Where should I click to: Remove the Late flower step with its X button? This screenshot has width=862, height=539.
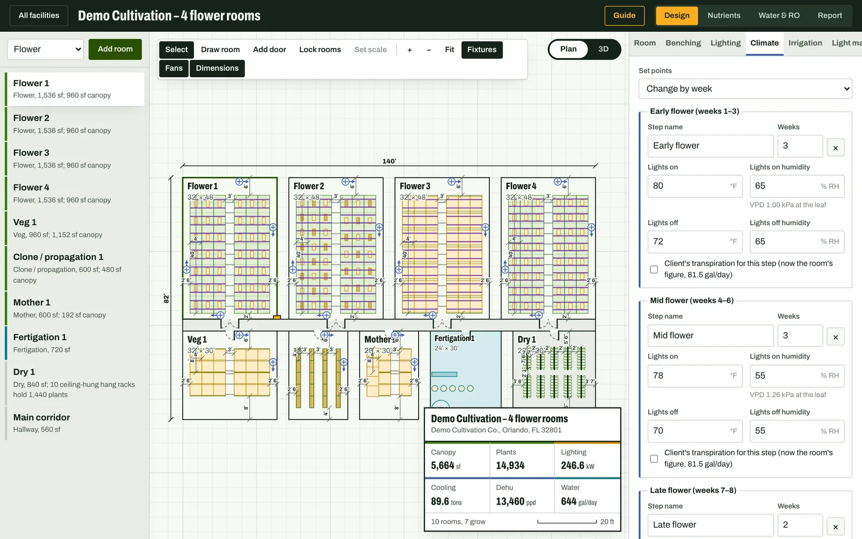836,527
